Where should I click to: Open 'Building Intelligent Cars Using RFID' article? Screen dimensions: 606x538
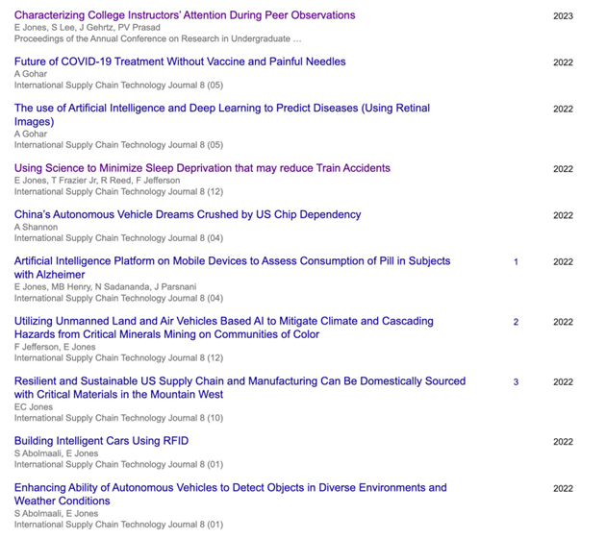(x=101, y=441)
